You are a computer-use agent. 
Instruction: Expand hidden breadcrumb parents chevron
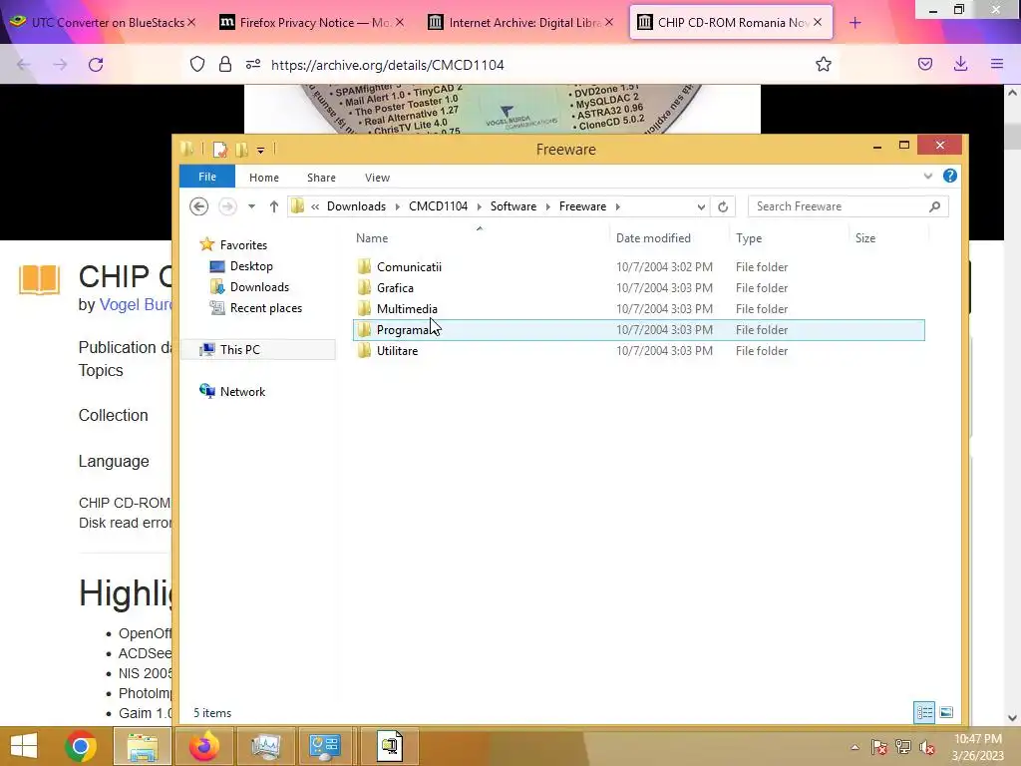pyautogui.click(x=315, y=206)
